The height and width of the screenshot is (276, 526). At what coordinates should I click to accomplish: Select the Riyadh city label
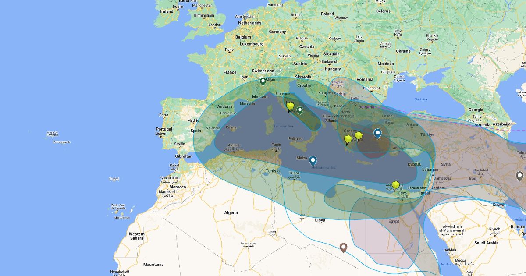[x=495, y=229]
